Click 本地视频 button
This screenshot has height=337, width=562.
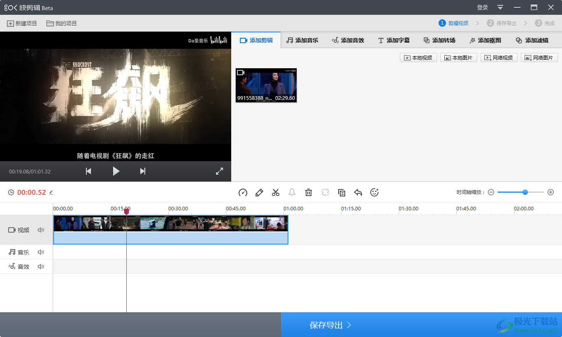418,58
